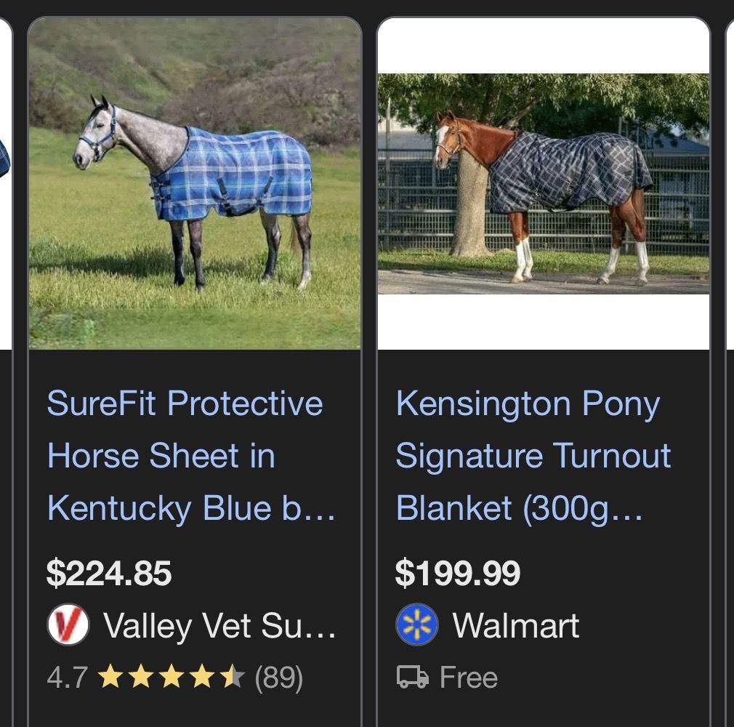Viewport: 734px width, 727px height.
Task: Click the middle yellow rating star
Action: (172, 678)
